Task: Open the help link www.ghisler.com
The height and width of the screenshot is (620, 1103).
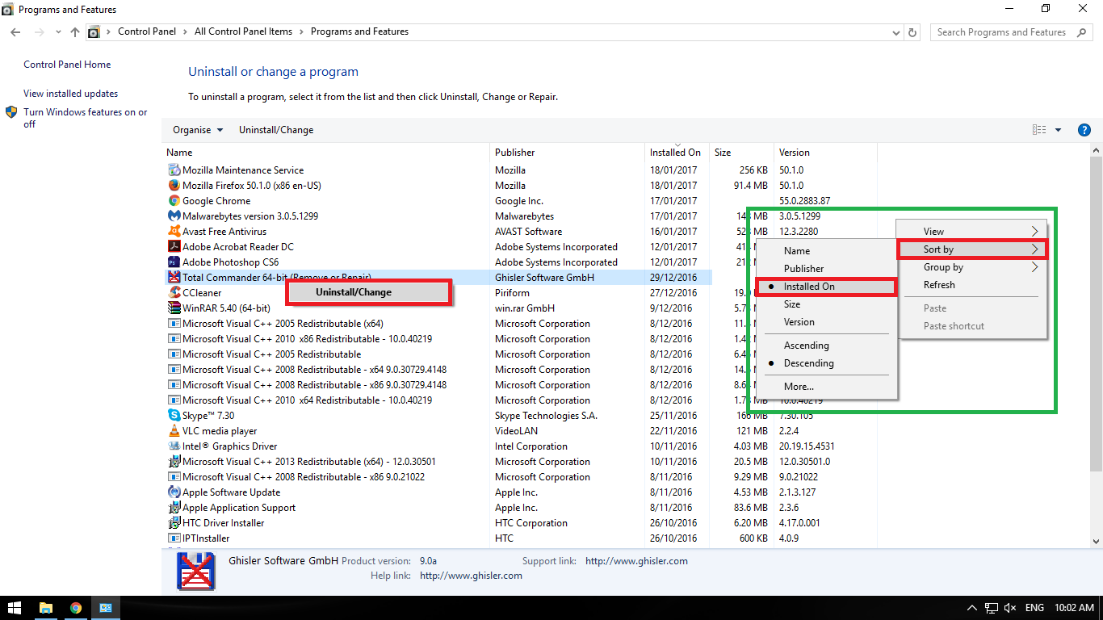Action: click(471, 576)
